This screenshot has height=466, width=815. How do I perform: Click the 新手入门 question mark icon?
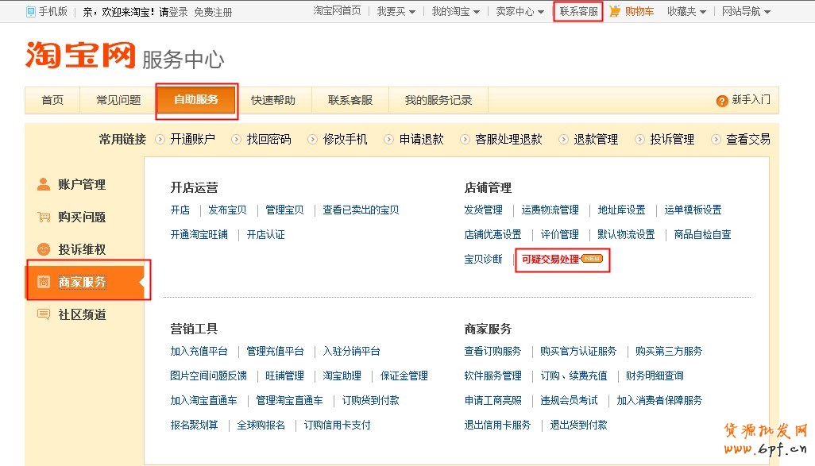pyautogui.click(x=722, y=101)
